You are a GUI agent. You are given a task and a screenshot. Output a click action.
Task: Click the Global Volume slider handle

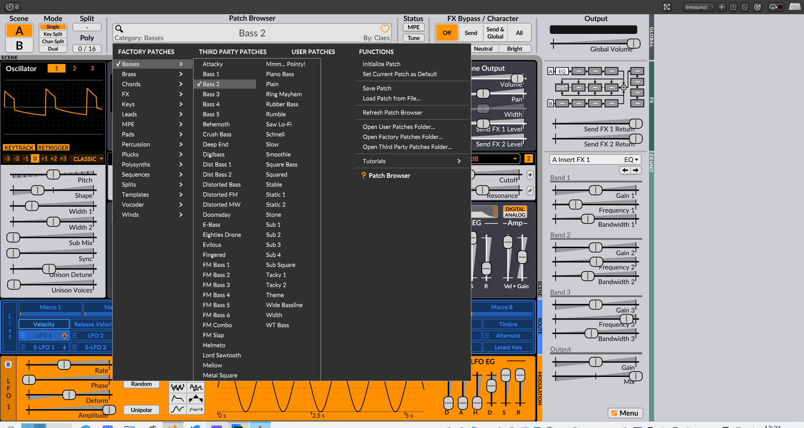point(633,44)
